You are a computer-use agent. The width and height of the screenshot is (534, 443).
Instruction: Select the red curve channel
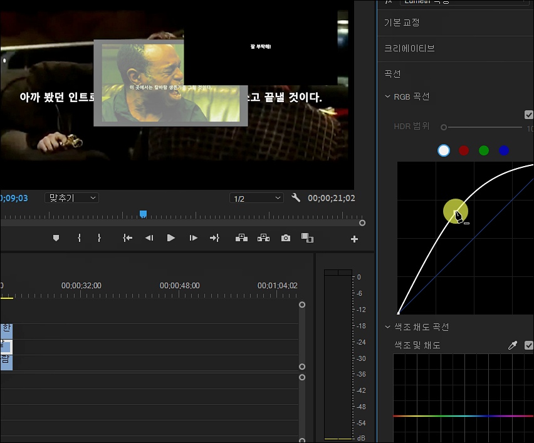click(464, 150)
